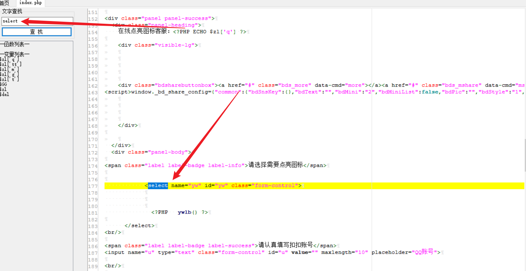Choose plain $zl entry in the variable list
Screen dimensions: 526x271
point(3,89)
